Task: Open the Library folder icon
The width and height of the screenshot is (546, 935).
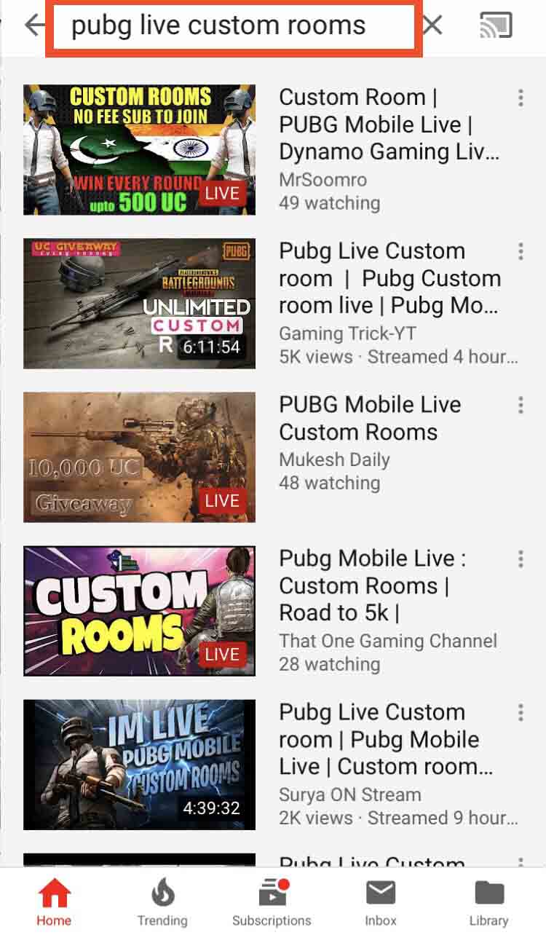Action: click(x=489, y=893)
